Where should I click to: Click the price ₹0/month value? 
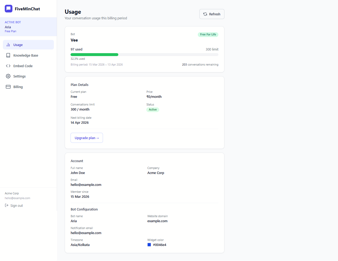click(x=154, y=97)
